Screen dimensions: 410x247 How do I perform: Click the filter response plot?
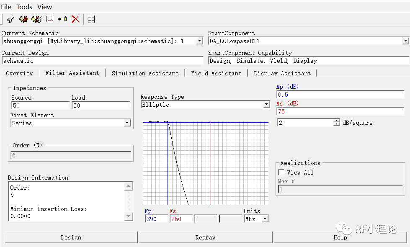tap(206, 162)
